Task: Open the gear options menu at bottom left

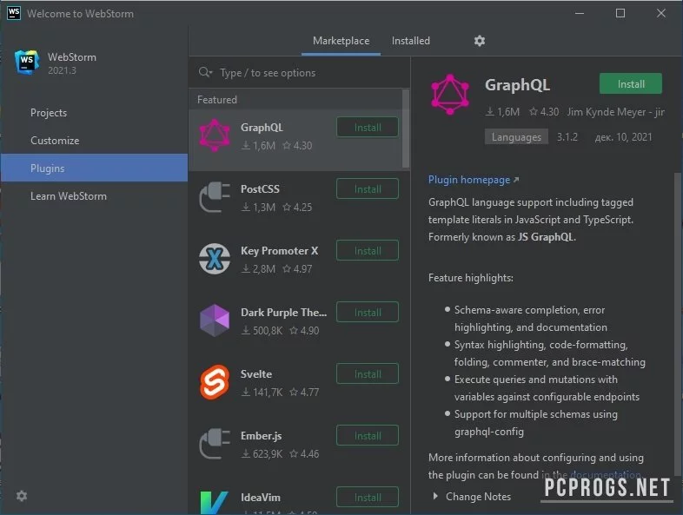Action: (x=22, y=496)
